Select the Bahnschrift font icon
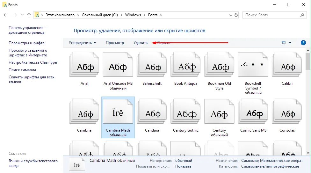 [x=152, y=65]
